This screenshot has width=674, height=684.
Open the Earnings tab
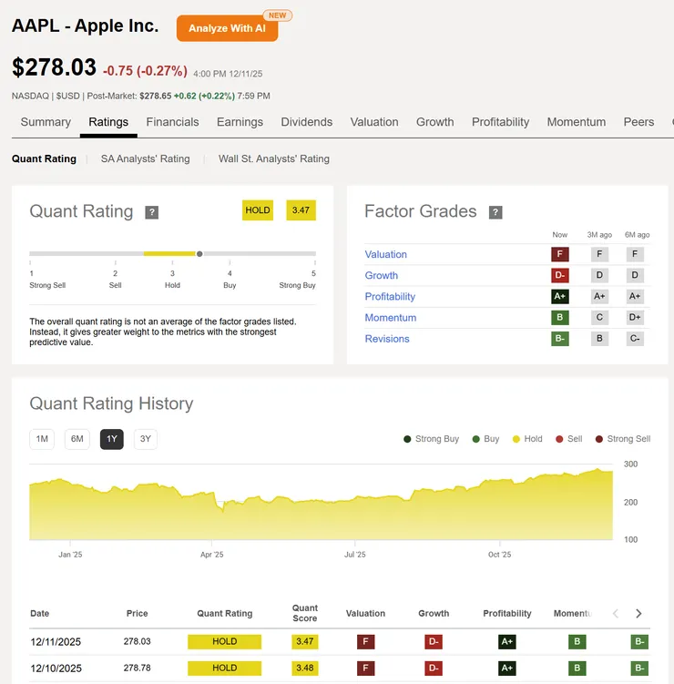(240, 122)
